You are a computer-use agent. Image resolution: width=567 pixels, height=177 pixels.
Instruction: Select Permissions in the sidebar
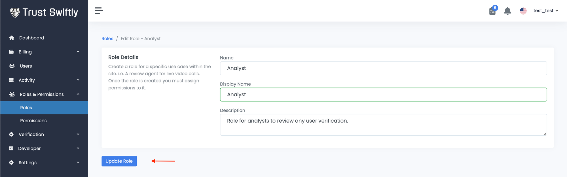point(33,121)
